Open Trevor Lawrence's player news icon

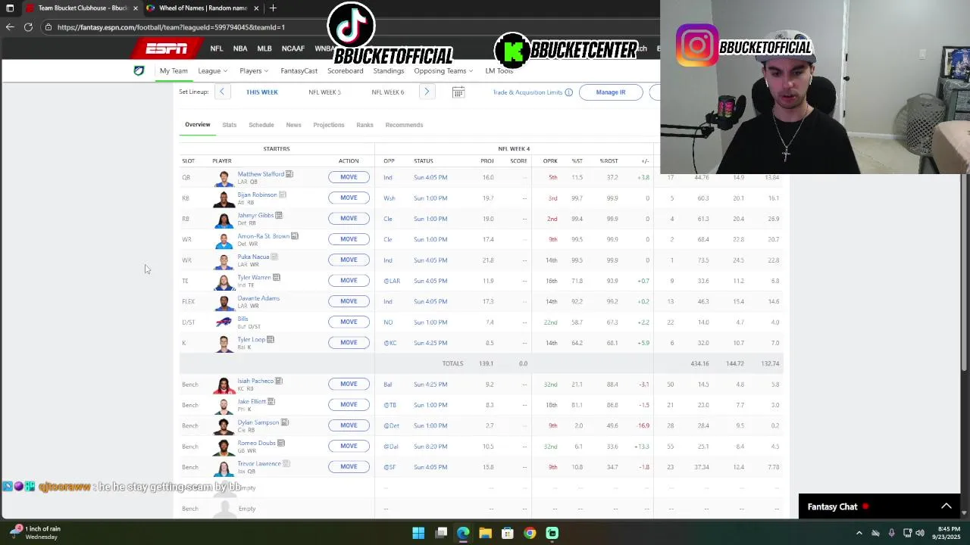[x=286, y=463]
